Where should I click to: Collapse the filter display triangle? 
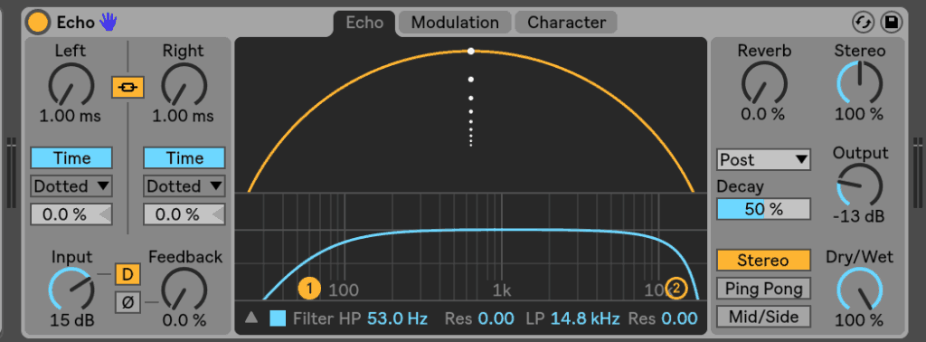[251, 318]
